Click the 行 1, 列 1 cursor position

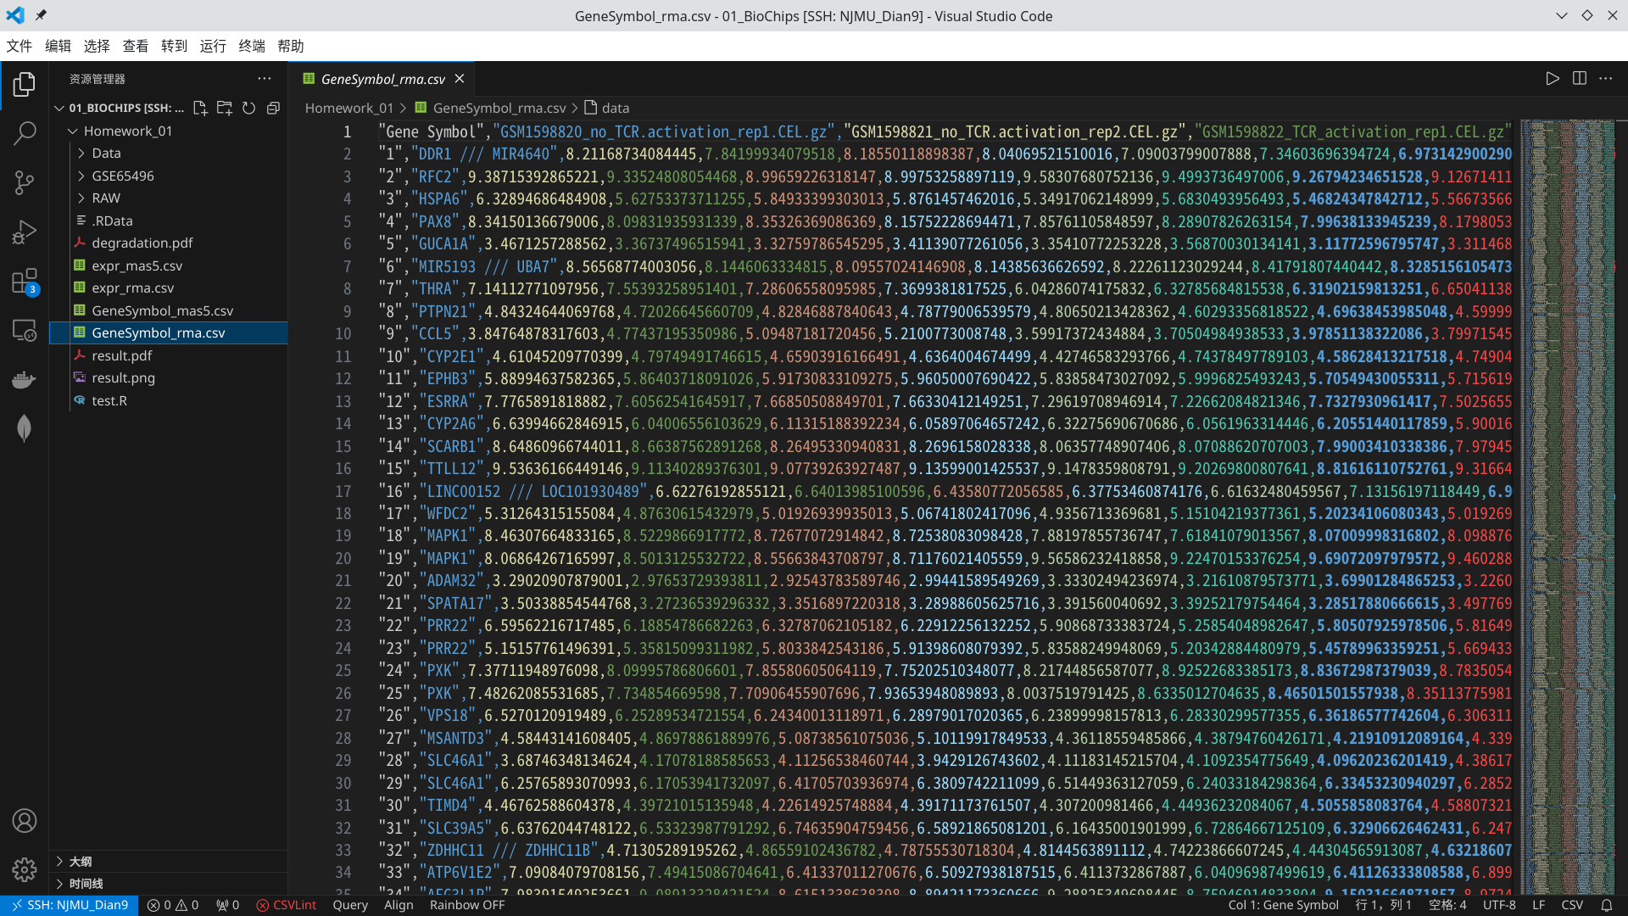[1384, 905]
